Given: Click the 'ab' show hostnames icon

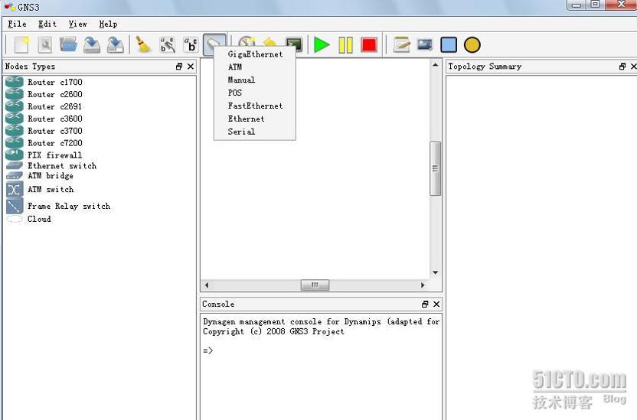Looking at the screenshot, I should click(191, 44).
